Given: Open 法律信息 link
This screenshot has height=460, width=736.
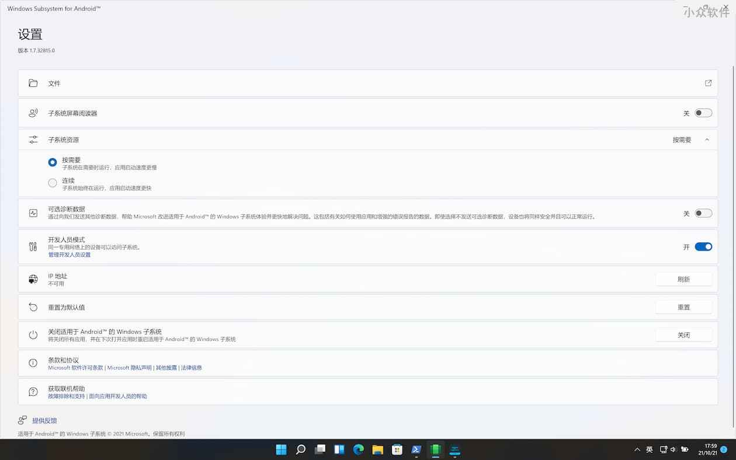Looking at the screenshot, I should 192,368.
